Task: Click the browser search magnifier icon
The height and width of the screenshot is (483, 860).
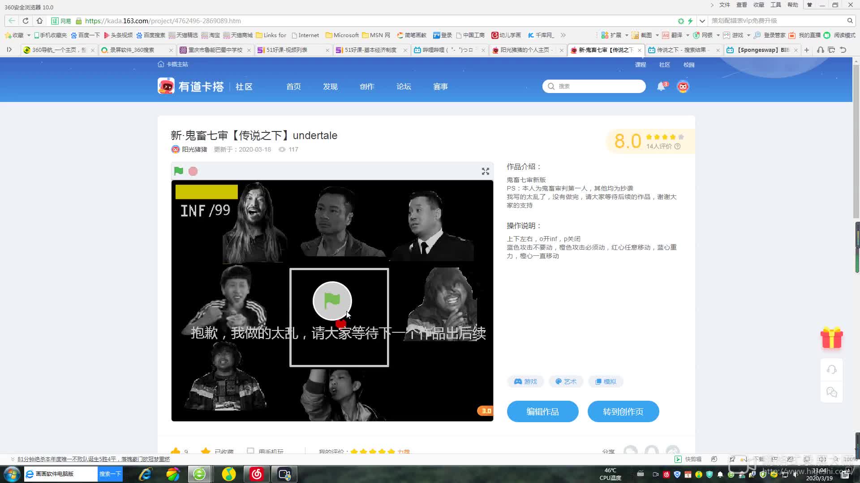Action: pyautogui.click(x=850, y=21)
